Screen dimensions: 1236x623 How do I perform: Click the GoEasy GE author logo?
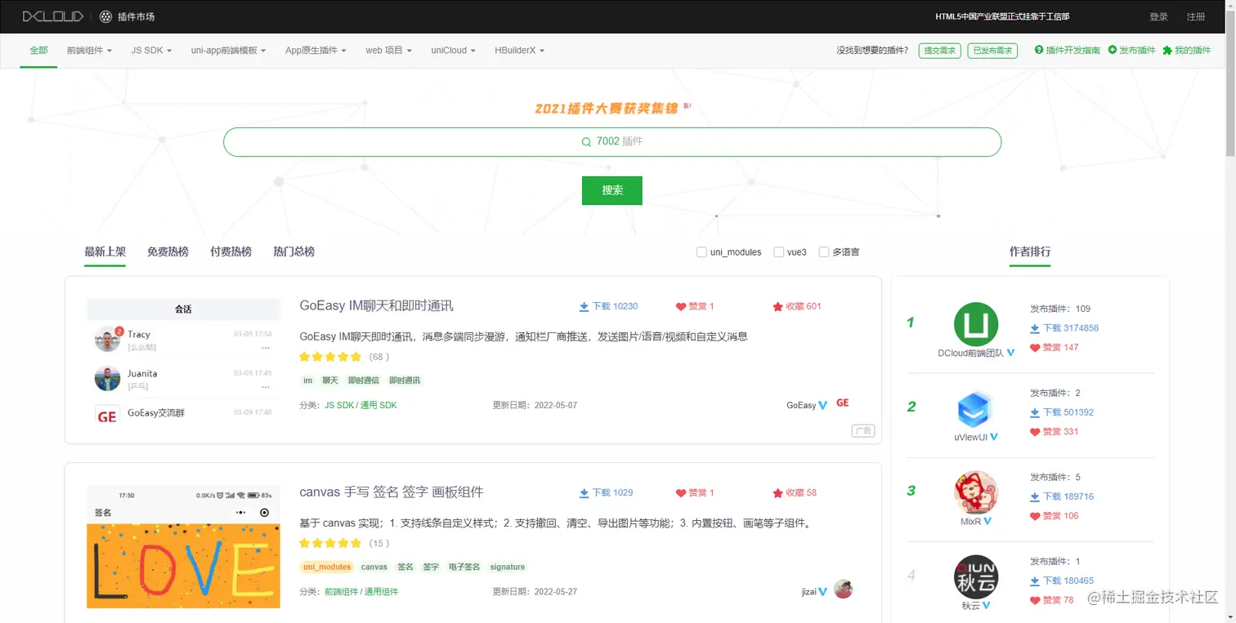click(x=843, y=403)
